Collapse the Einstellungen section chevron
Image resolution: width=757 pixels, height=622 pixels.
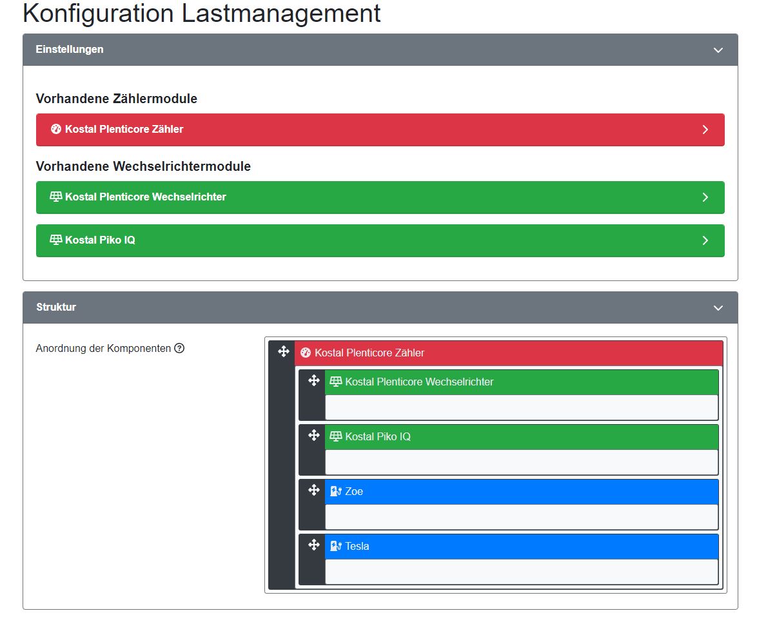[x=718, y=50]
